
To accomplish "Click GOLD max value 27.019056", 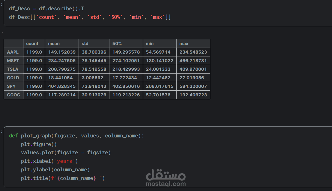I will [x=192, y=78].
